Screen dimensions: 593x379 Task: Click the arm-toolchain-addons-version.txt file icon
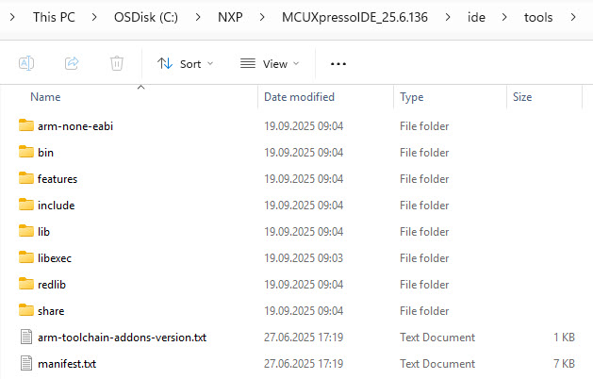tap(25, 337)
